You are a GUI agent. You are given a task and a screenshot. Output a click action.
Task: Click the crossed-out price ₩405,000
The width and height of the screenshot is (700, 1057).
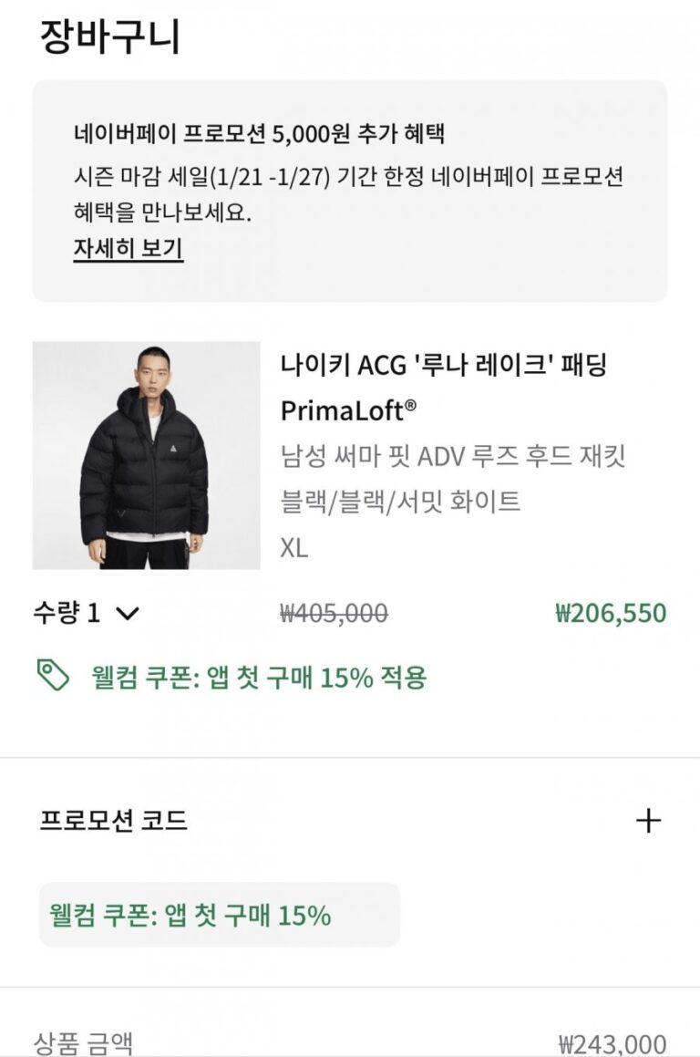(x=334, y=613)
